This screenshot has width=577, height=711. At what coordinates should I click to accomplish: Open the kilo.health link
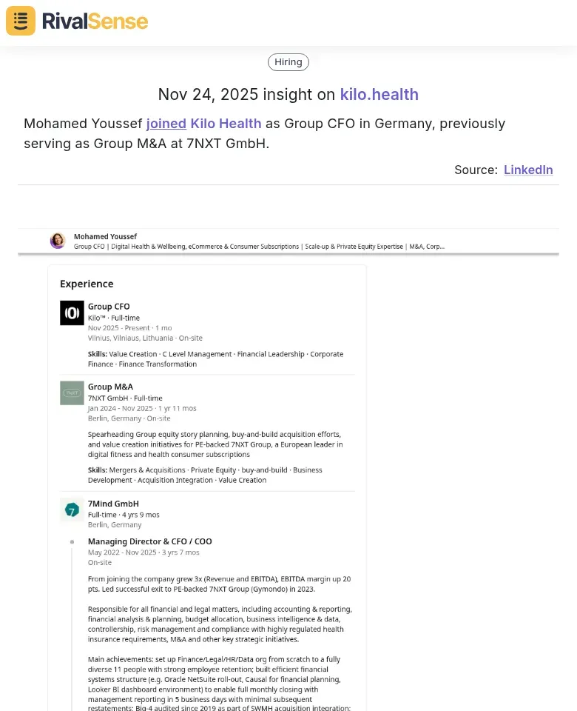379,95
